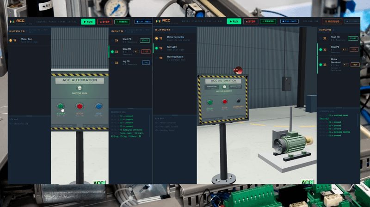Screen dimensions: 370x207
Task: Push green START pushbutton on right 3D panel
Action: coord(210,102)
